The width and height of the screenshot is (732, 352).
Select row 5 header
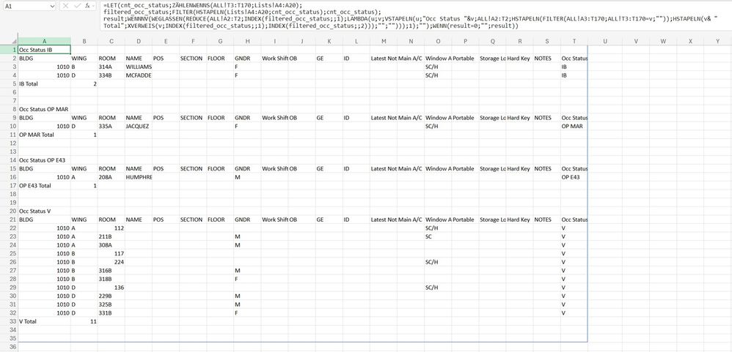(x=9, y=84)
